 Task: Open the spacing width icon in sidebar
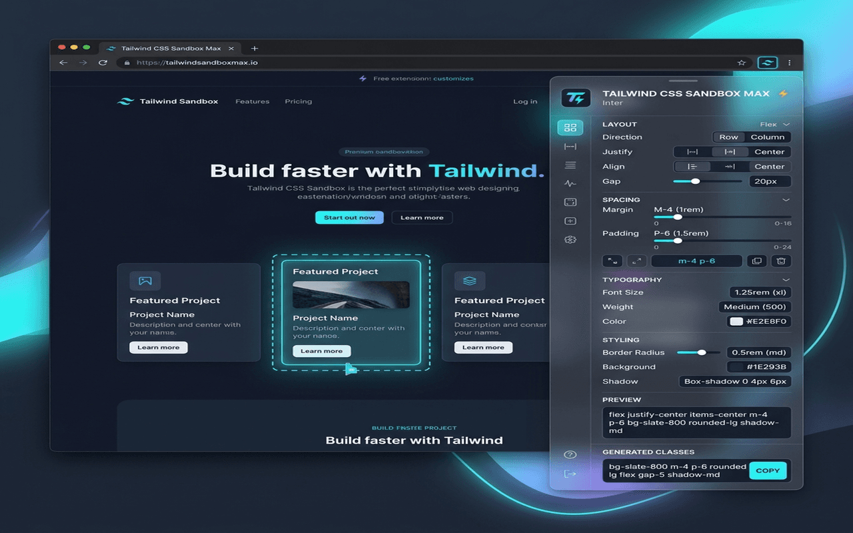(x=570, y=147)
